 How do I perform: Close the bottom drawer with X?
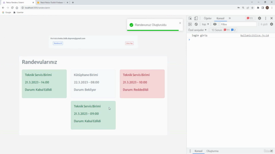[272, 151]
